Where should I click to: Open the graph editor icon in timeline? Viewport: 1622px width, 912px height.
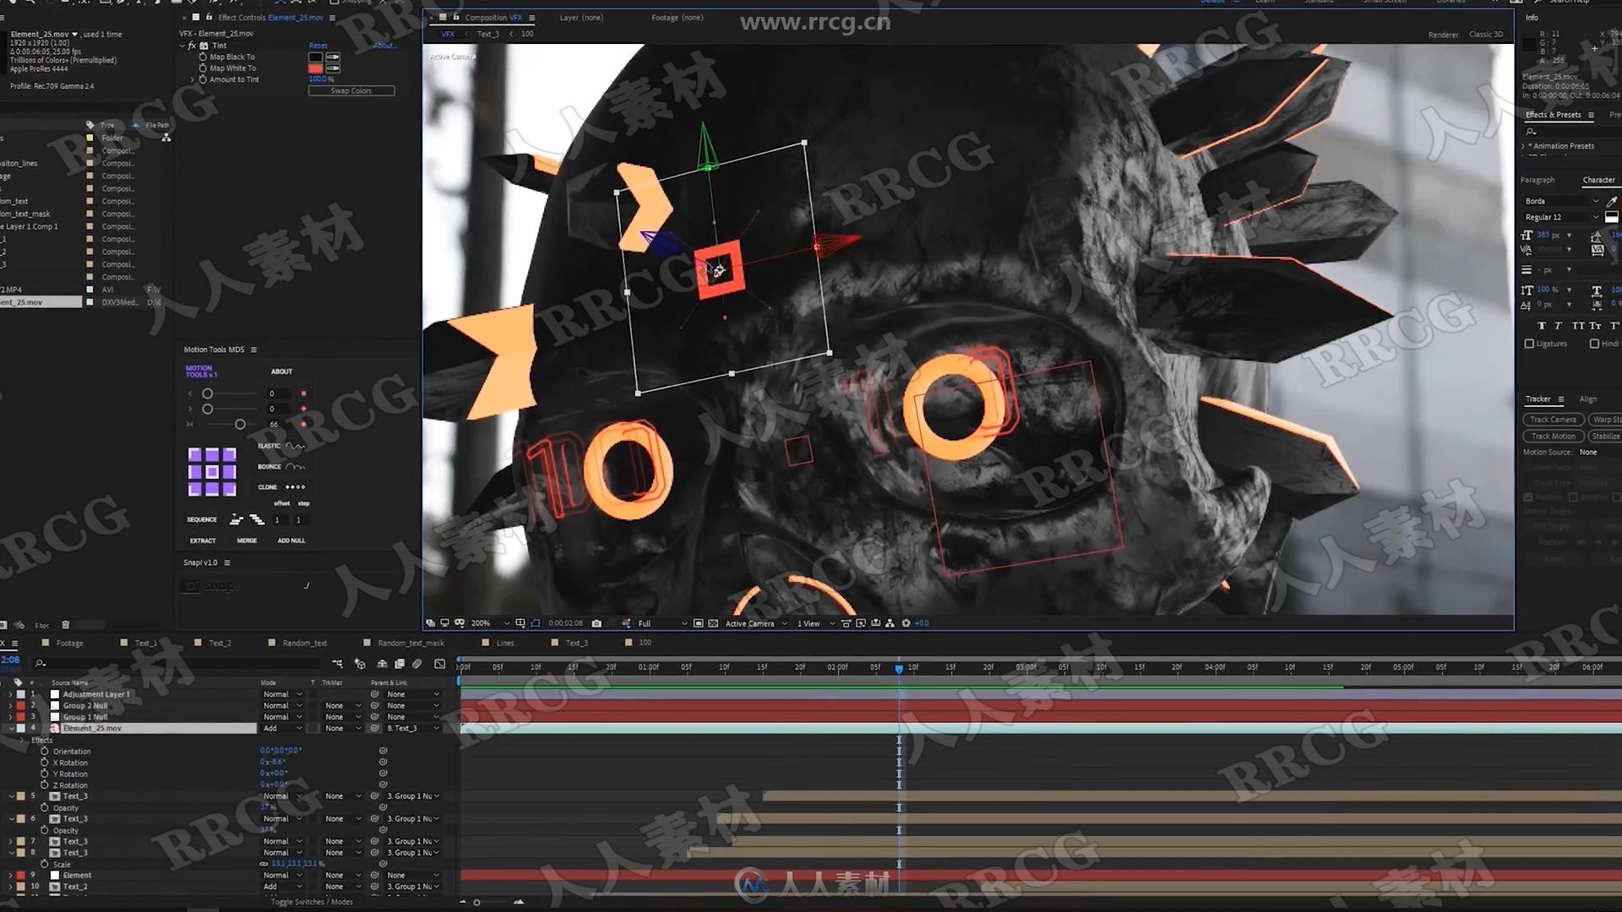[x=439, y=664]
